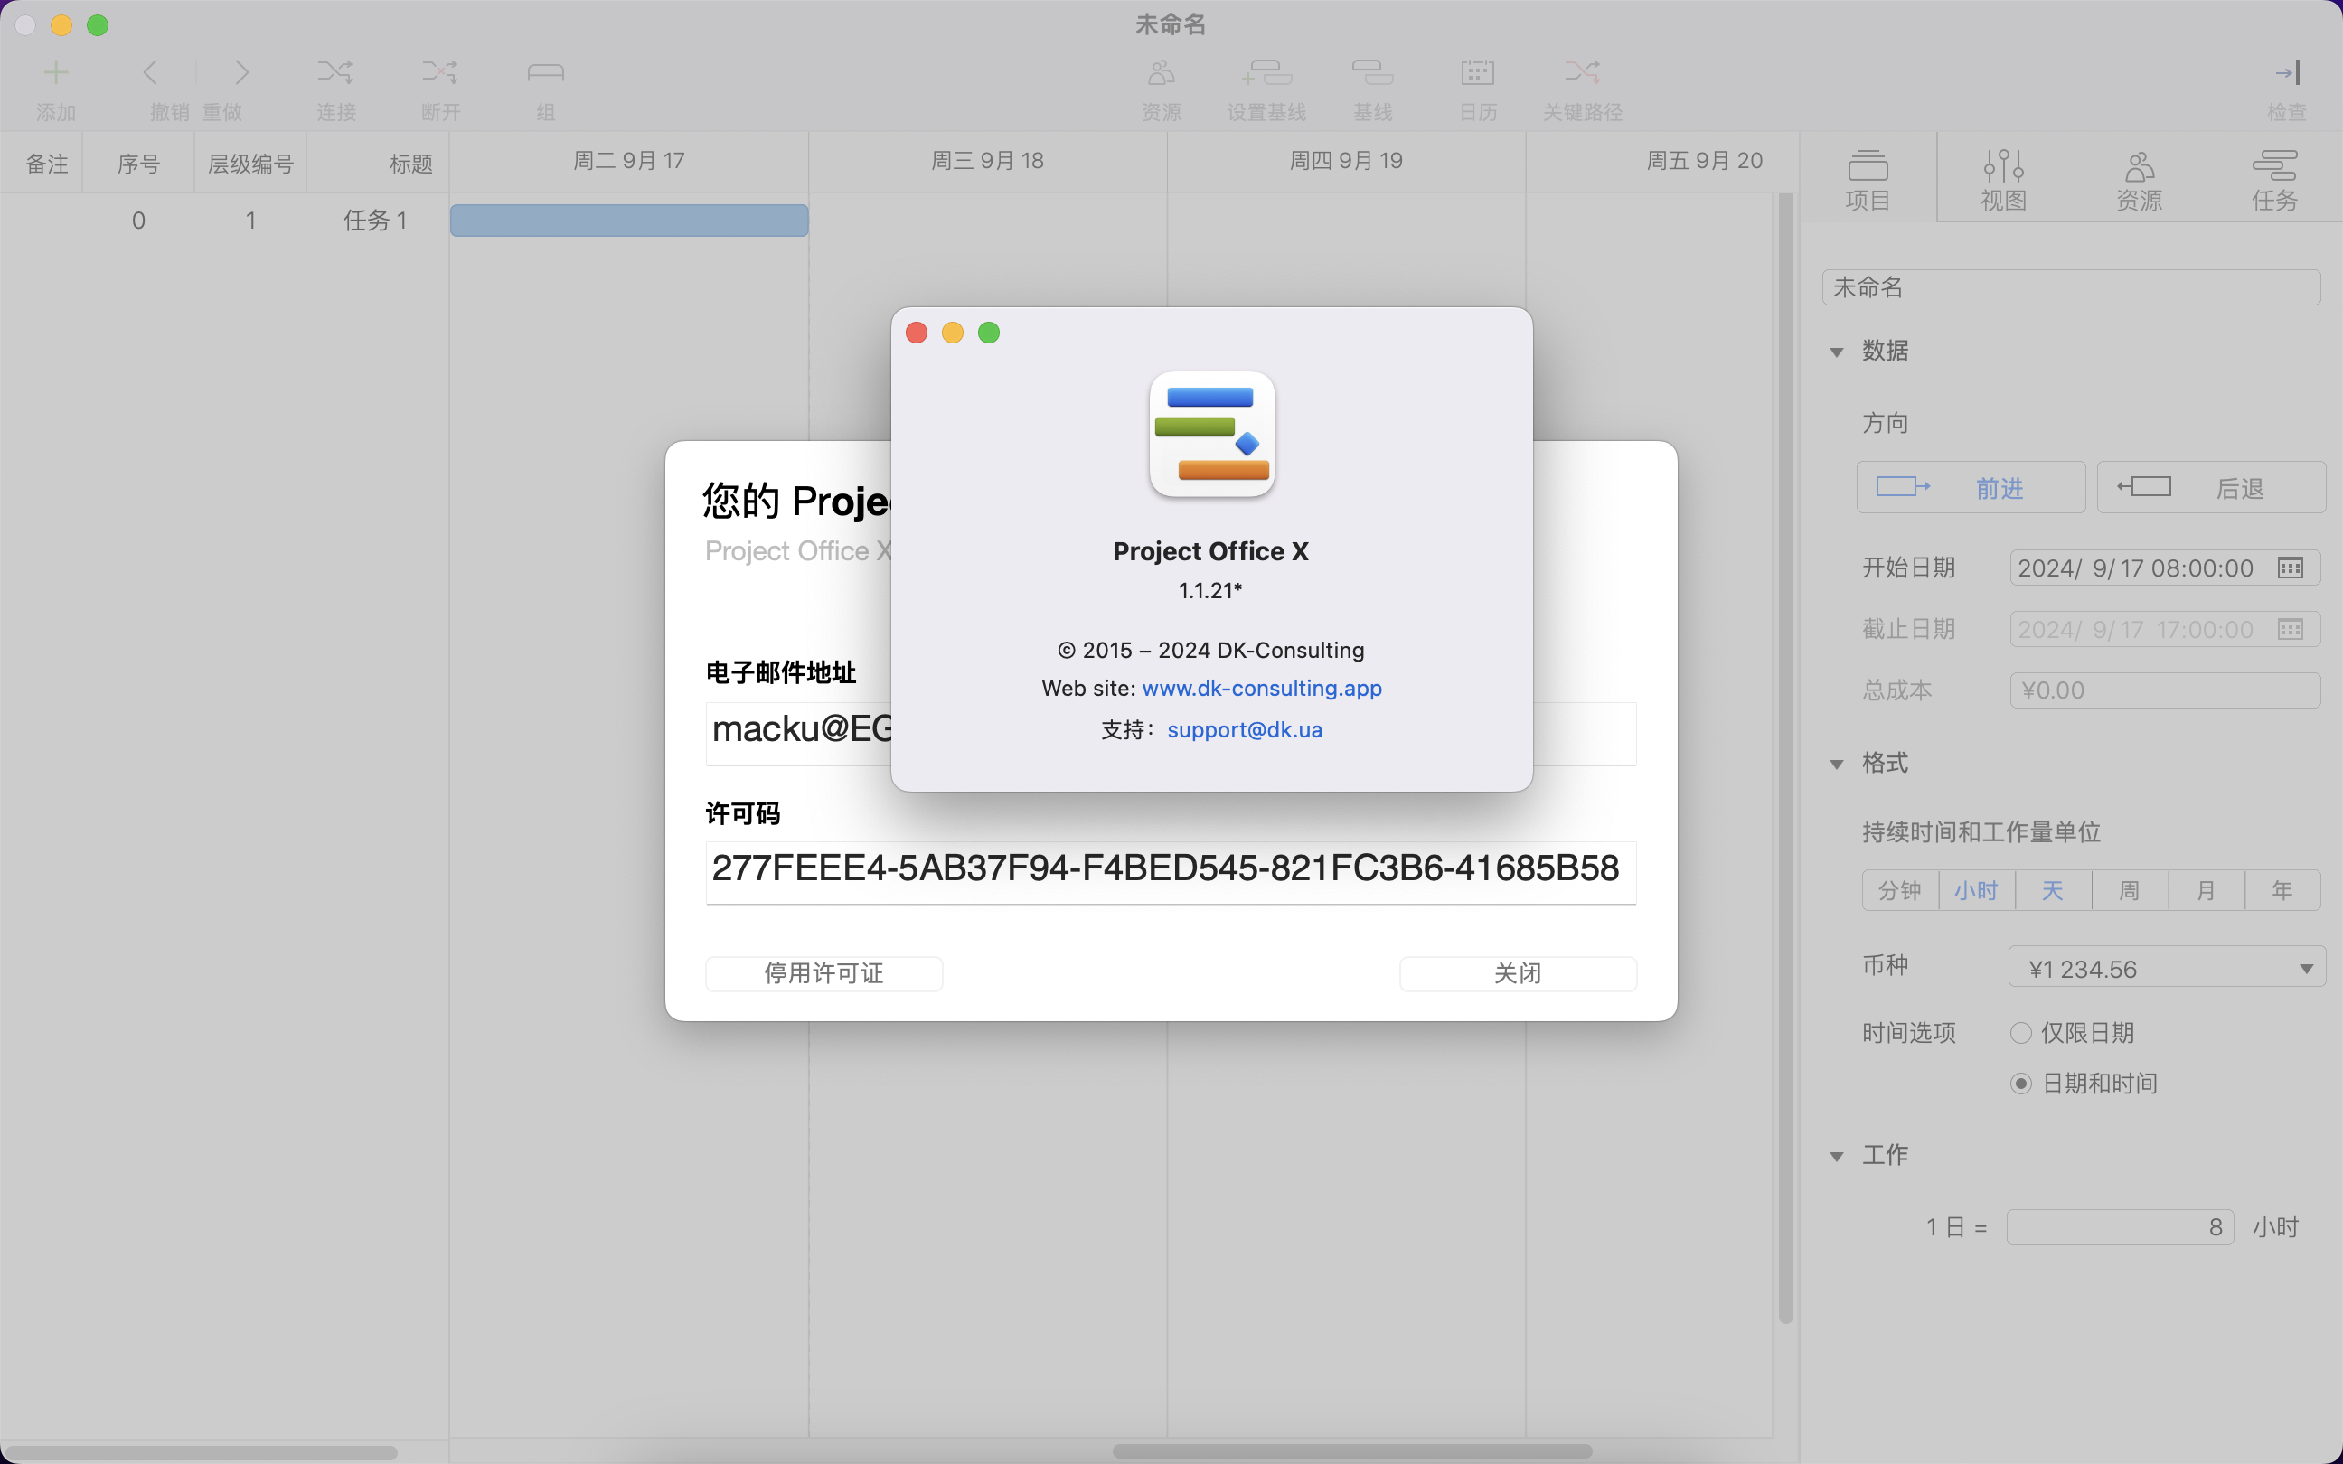Toggle the Months (月) unit segment
This screenshot has width=2343, height=1464.
tap(2206, 891)
